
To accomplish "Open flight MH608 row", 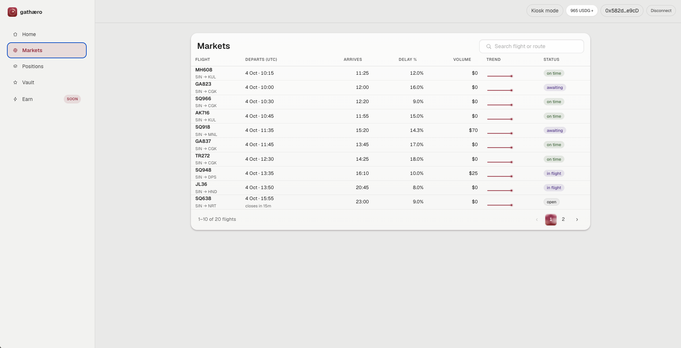I will 390,73.
